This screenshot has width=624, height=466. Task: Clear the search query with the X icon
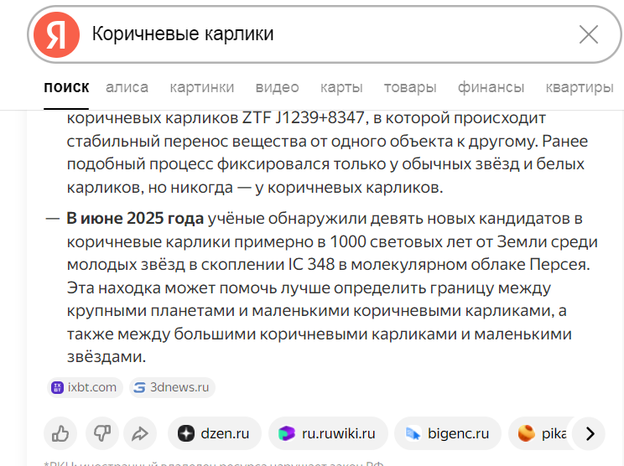click(x=589, y=34)
